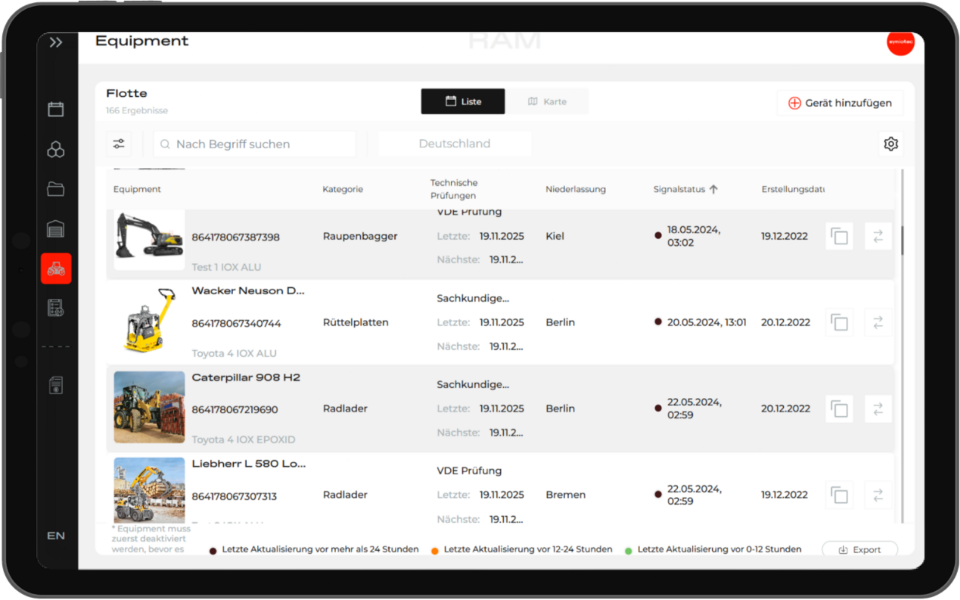
Task: Open the warehouse icon in sidebar
Action: 56,229
